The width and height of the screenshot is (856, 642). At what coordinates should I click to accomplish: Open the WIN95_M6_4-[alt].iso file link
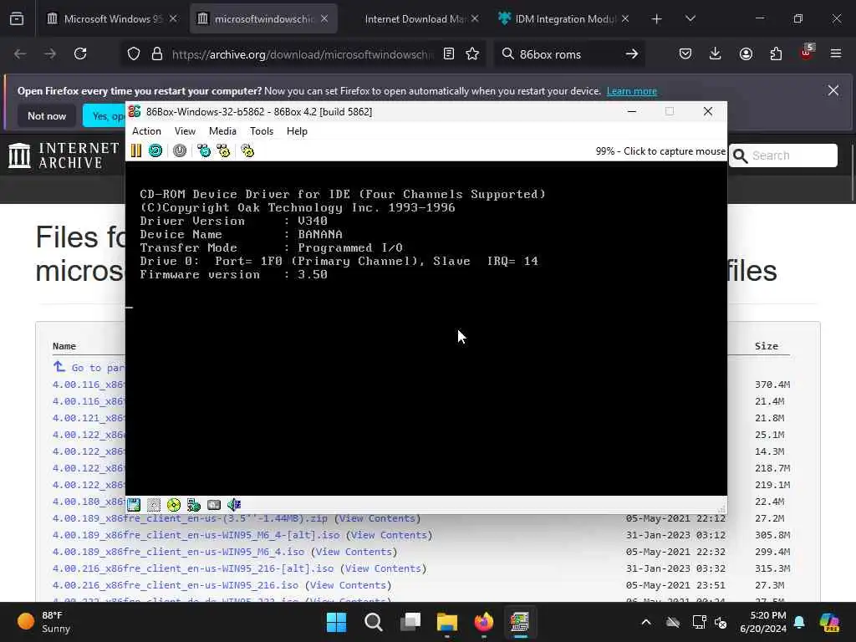[x=196, y=535]
